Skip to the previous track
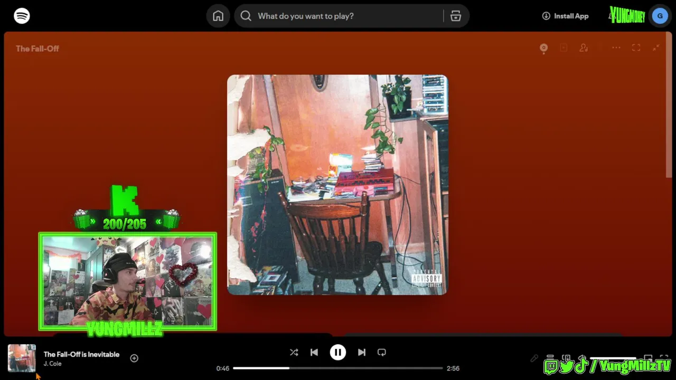 tap(314, 352)
